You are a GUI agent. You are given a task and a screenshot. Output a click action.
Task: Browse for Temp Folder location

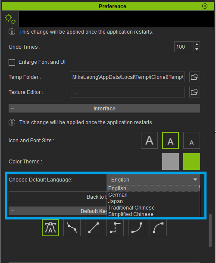tap(194, 77)
